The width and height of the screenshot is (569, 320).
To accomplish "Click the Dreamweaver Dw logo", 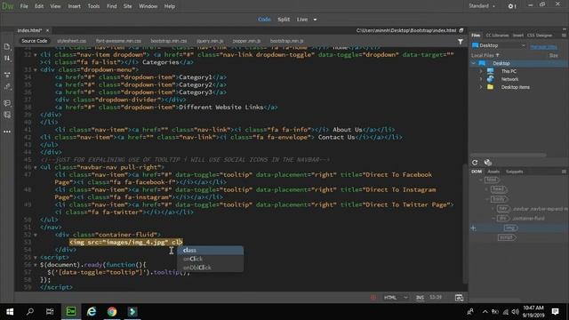I will click(8, 6).
